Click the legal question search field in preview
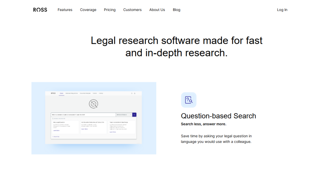 click(83, 115)
